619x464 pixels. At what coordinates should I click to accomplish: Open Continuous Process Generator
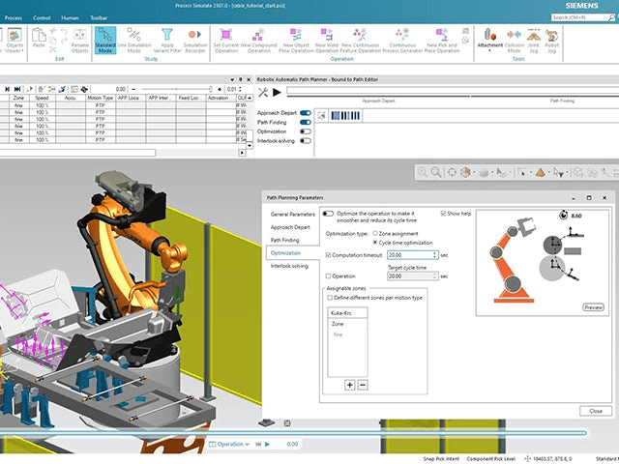tap(402, 41)
